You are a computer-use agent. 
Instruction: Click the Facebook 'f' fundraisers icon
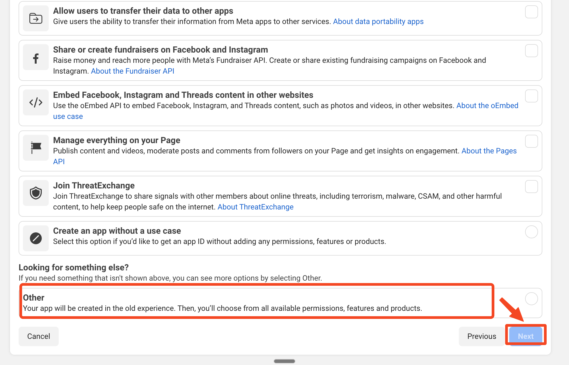click(36, 58)
